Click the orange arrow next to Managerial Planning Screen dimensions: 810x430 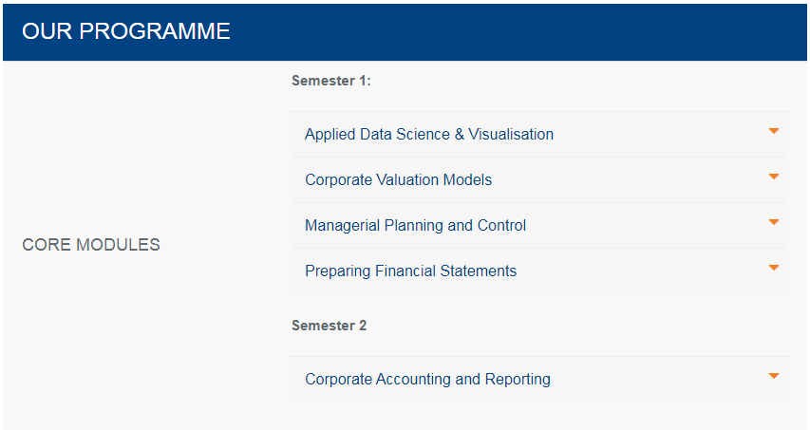[x=774, y=222]
